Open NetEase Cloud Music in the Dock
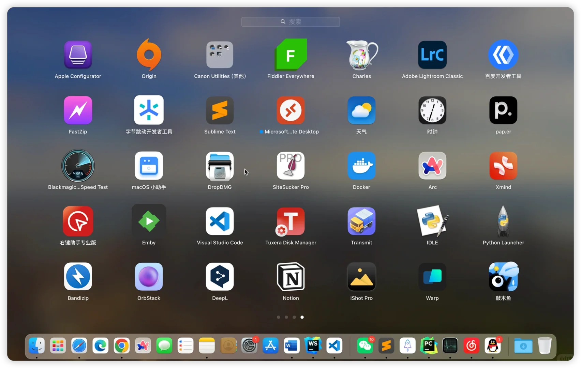This screenshot has height=368, width=581. pyautogui.click(x=472, y=346)
